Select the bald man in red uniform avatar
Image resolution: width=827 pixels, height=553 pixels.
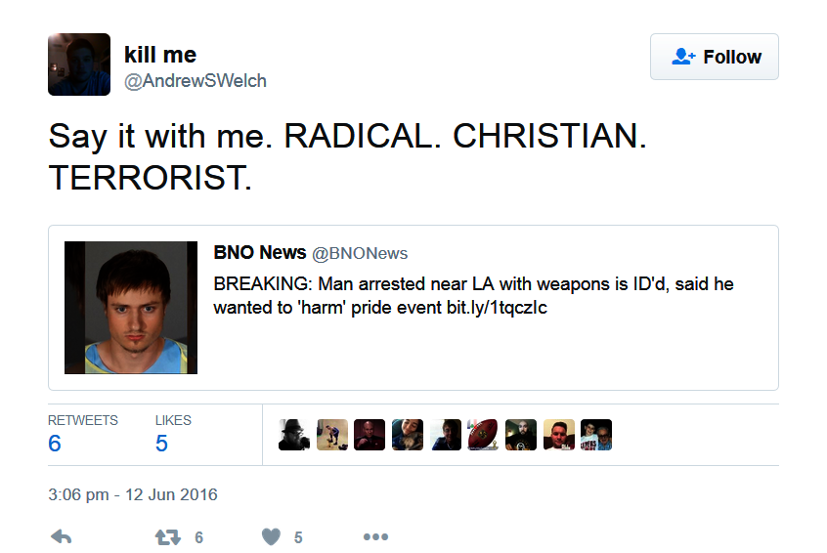(370, 435)
